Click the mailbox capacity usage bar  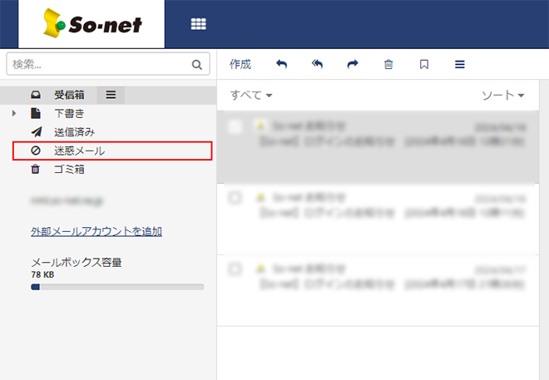pyautogui.click(x=116, y=287)
